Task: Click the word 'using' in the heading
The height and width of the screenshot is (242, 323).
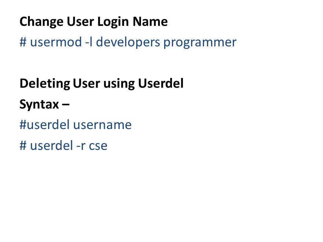Action: point(119,84)
